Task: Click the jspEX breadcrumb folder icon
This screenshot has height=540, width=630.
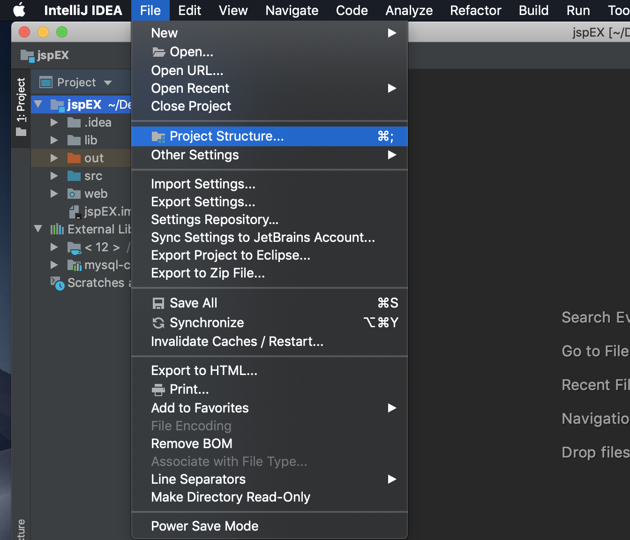Action: (27, 56)
